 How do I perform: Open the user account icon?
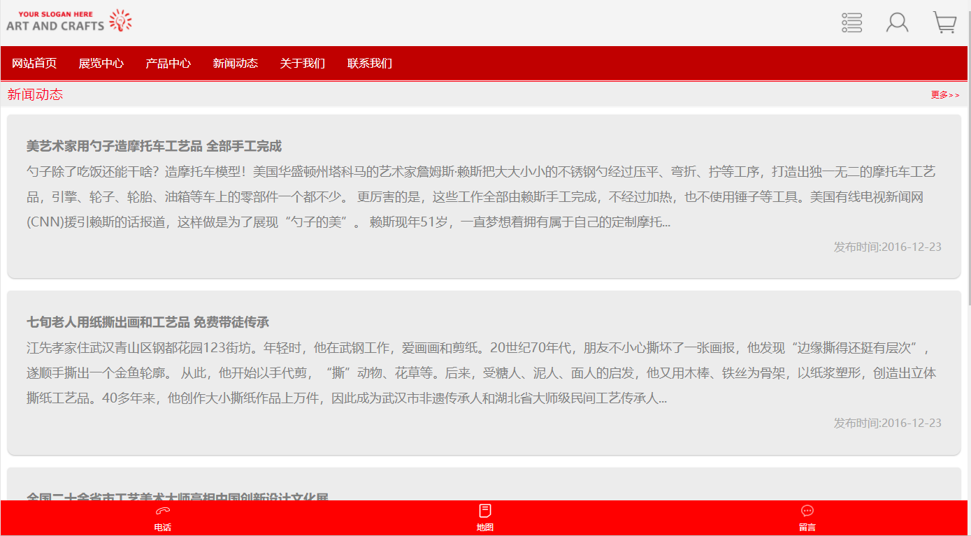897,22
